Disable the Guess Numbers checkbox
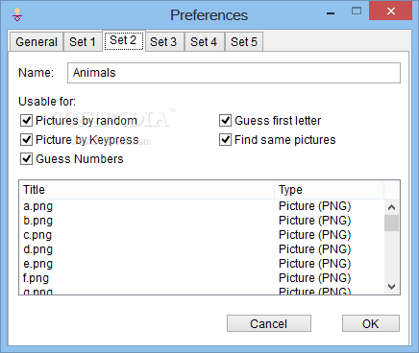The width and height of the screenshot is (419, 353). click(x=26, y=159)
